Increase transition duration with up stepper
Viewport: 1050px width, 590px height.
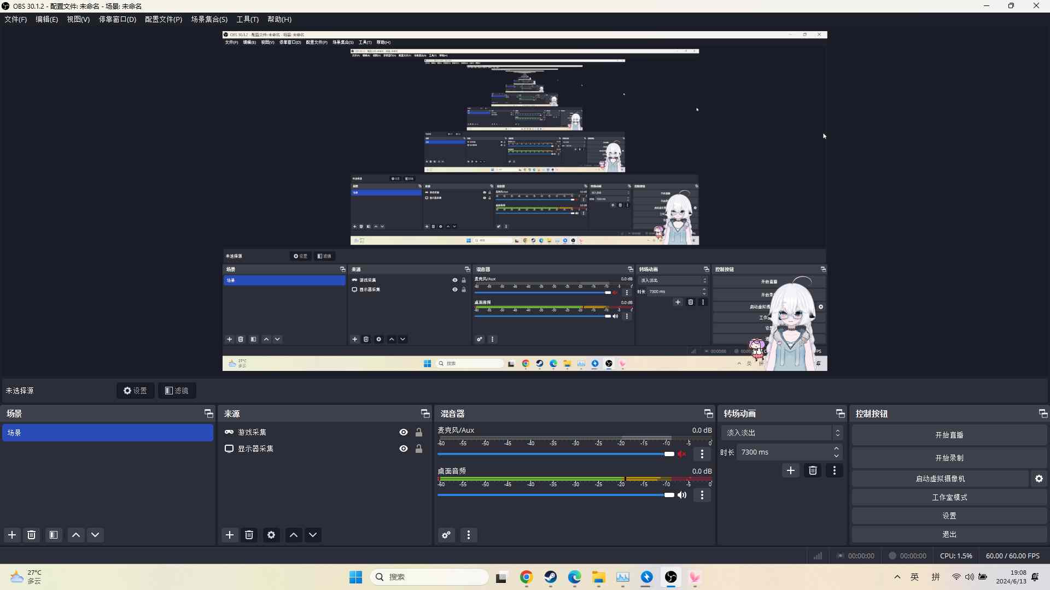click(836, 448)
